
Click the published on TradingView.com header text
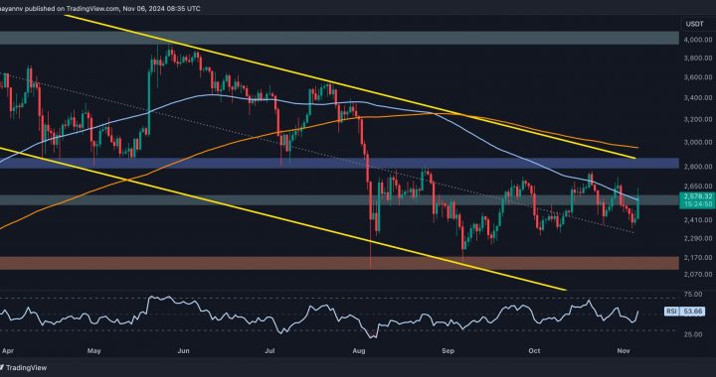pyautogui.click(x=99, y=8)
